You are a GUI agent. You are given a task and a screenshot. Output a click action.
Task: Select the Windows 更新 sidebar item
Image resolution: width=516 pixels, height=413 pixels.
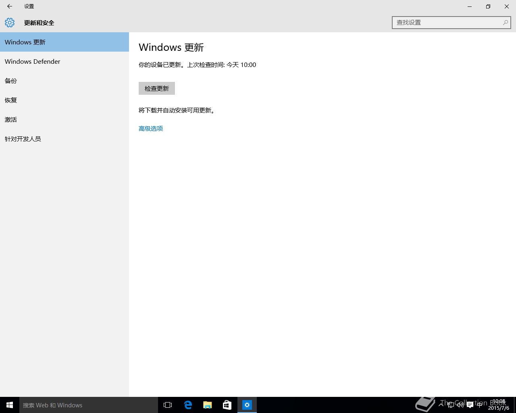coord(64,42)
